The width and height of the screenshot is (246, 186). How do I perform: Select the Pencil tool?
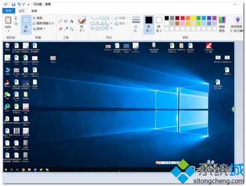point(60,21)
